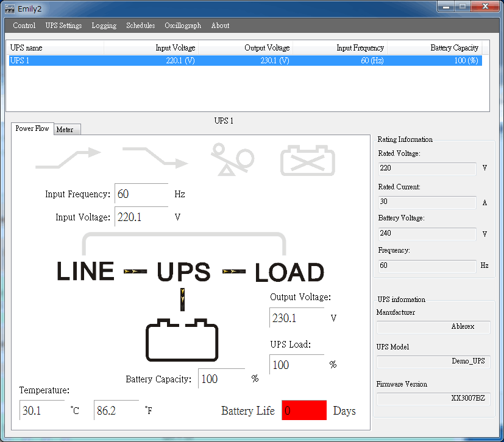Click the arrow between UPS and LOAD
504x442 pixels.
pos(233,272)
